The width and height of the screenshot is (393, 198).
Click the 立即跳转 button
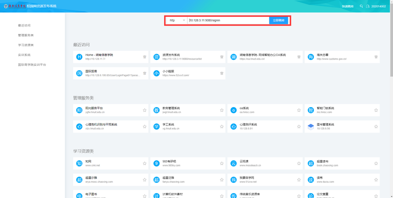click(x=279, y=20)
